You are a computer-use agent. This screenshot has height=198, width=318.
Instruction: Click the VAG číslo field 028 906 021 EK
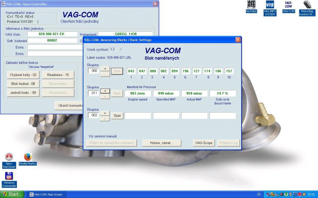52,34
